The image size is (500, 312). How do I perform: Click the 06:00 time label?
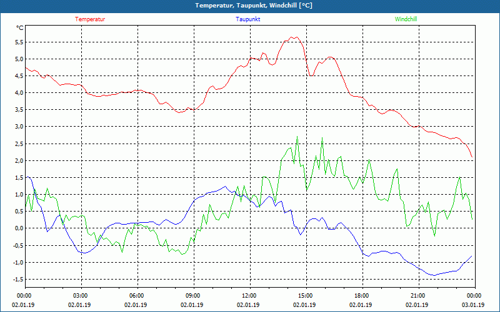136,296
